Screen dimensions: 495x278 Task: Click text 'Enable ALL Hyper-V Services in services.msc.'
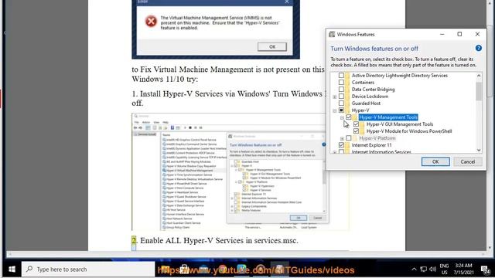click(219, 240)
